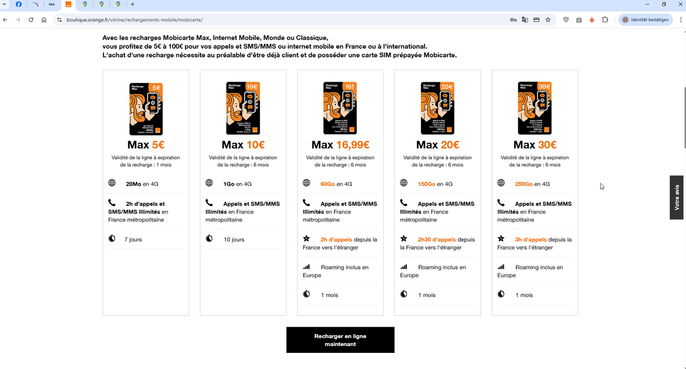Click the 150Go en 4G text
The image size is (686, 369).
[x=435, y=184]
